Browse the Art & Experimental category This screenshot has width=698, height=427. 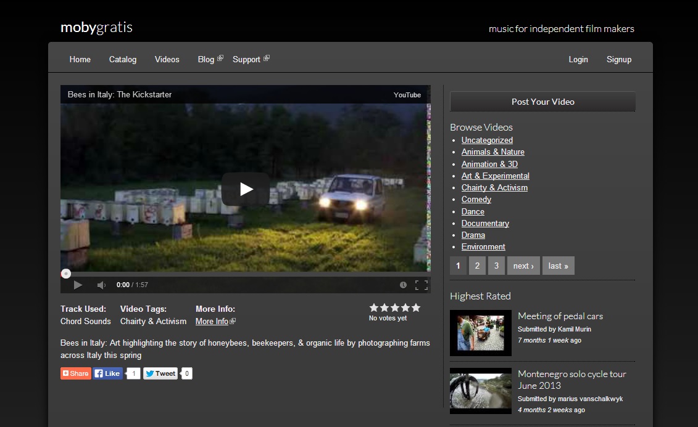click(496, 176)
